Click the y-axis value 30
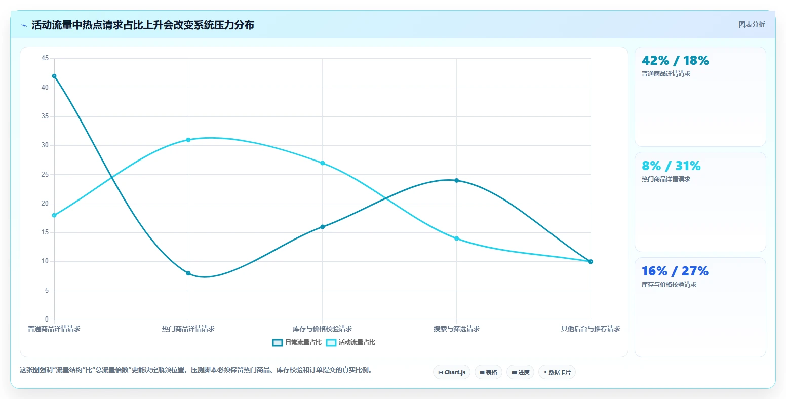 pos(45,145)
